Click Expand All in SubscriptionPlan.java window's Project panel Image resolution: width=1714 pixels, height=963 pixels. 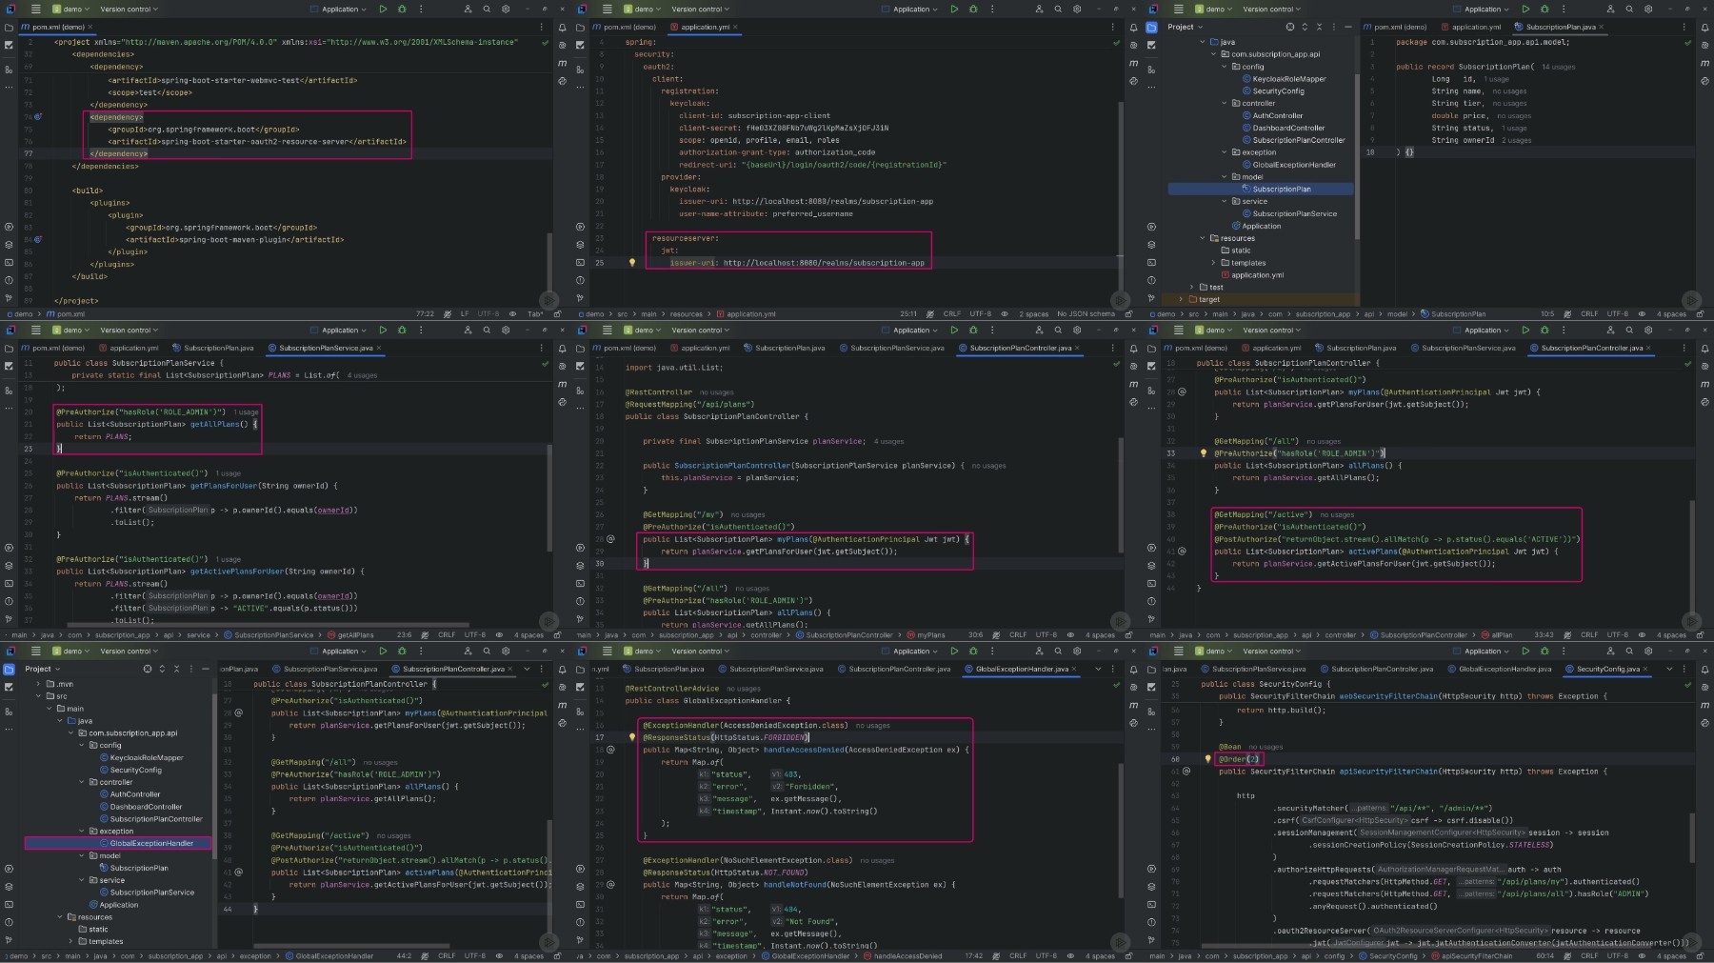1305,27
